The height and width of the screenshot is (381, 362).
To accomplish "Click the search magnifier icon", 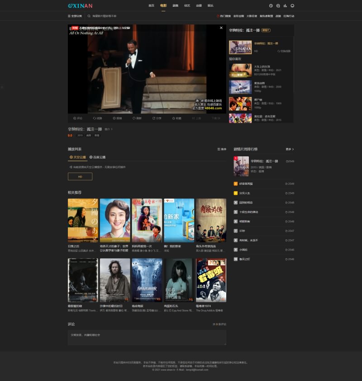I will pyautogui.click(x=89, y=16).
